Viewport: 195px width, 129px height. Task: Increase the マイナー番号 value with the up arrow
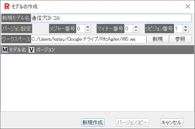pyautogui.click(x=136, y=27)
